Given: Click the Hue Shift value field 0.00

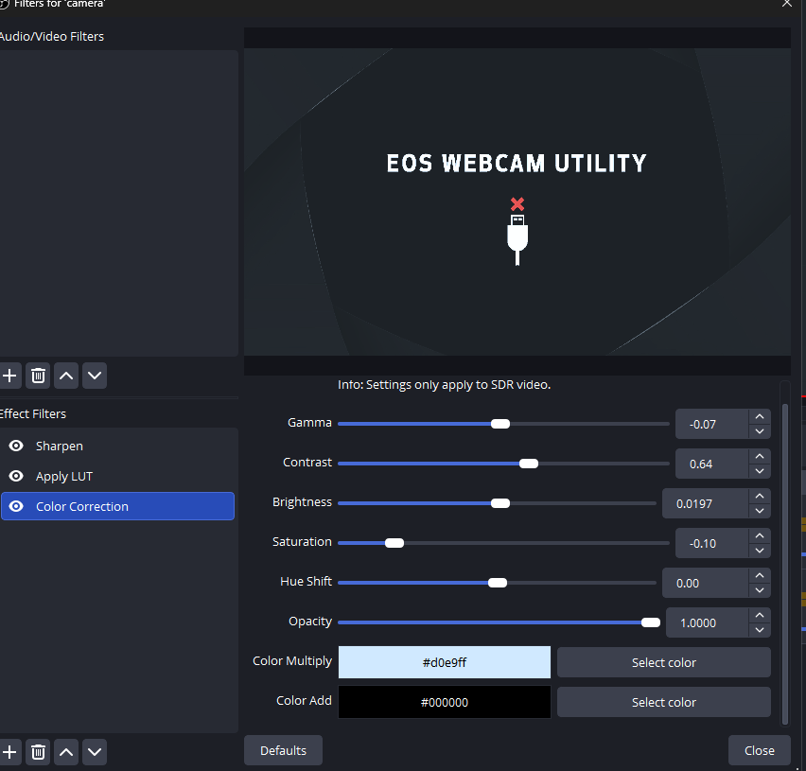Looking at the screenshot, I should tap(706, 583).
